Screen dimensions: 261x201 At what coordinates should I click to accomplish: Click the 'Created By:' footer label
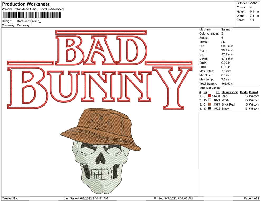[x=10, y=198]
